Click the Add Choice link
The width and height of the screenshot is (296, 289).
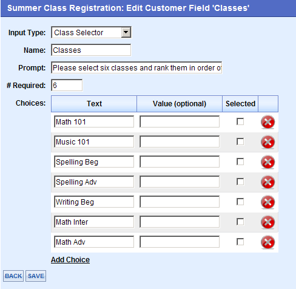click(x=70, y=260)
